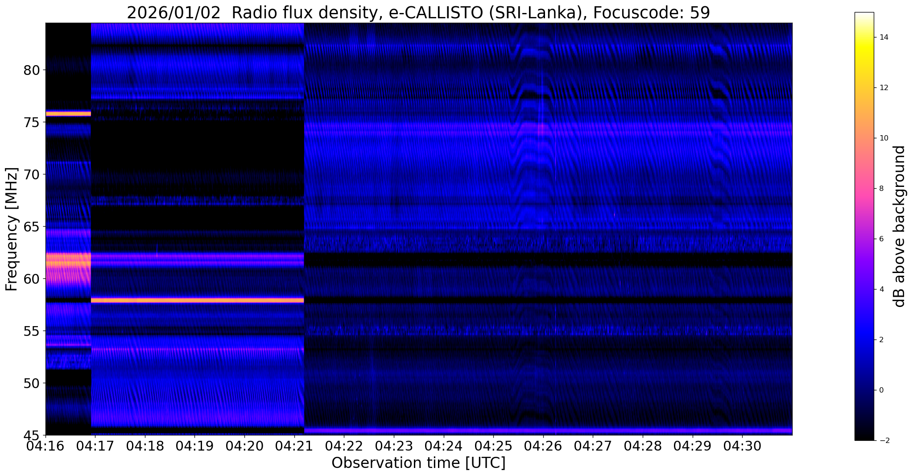The height and width of the screenshot is (476, 913).
Task: Click the 50 MHz frequency tick label
Action: pos(32,383)
